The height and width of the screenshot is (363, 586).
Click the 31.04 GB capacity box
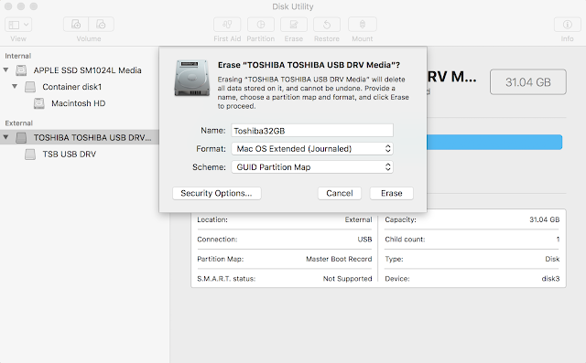tap(528, 81)
